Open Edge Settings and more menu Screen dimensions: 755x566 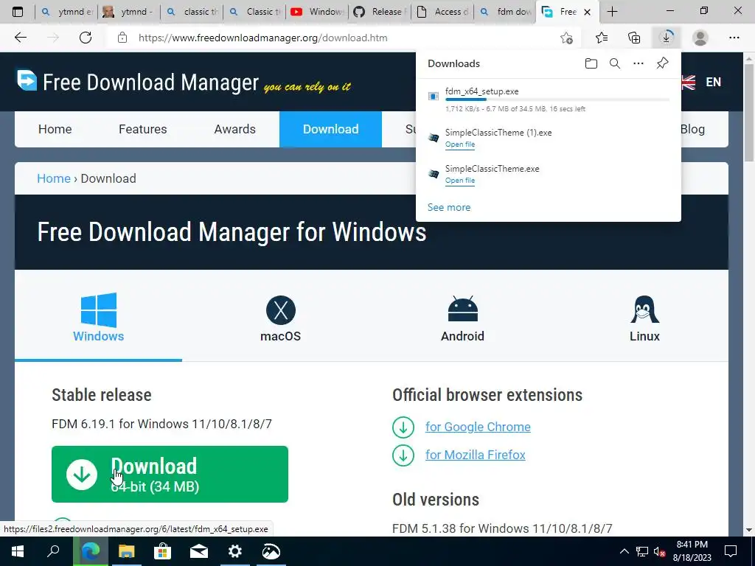pos(734,38)
